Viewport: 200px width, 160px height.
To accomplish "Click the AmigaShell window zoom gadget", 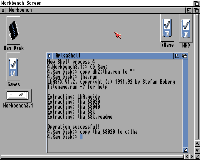I will pyautogui.click(x=177, y=56).
